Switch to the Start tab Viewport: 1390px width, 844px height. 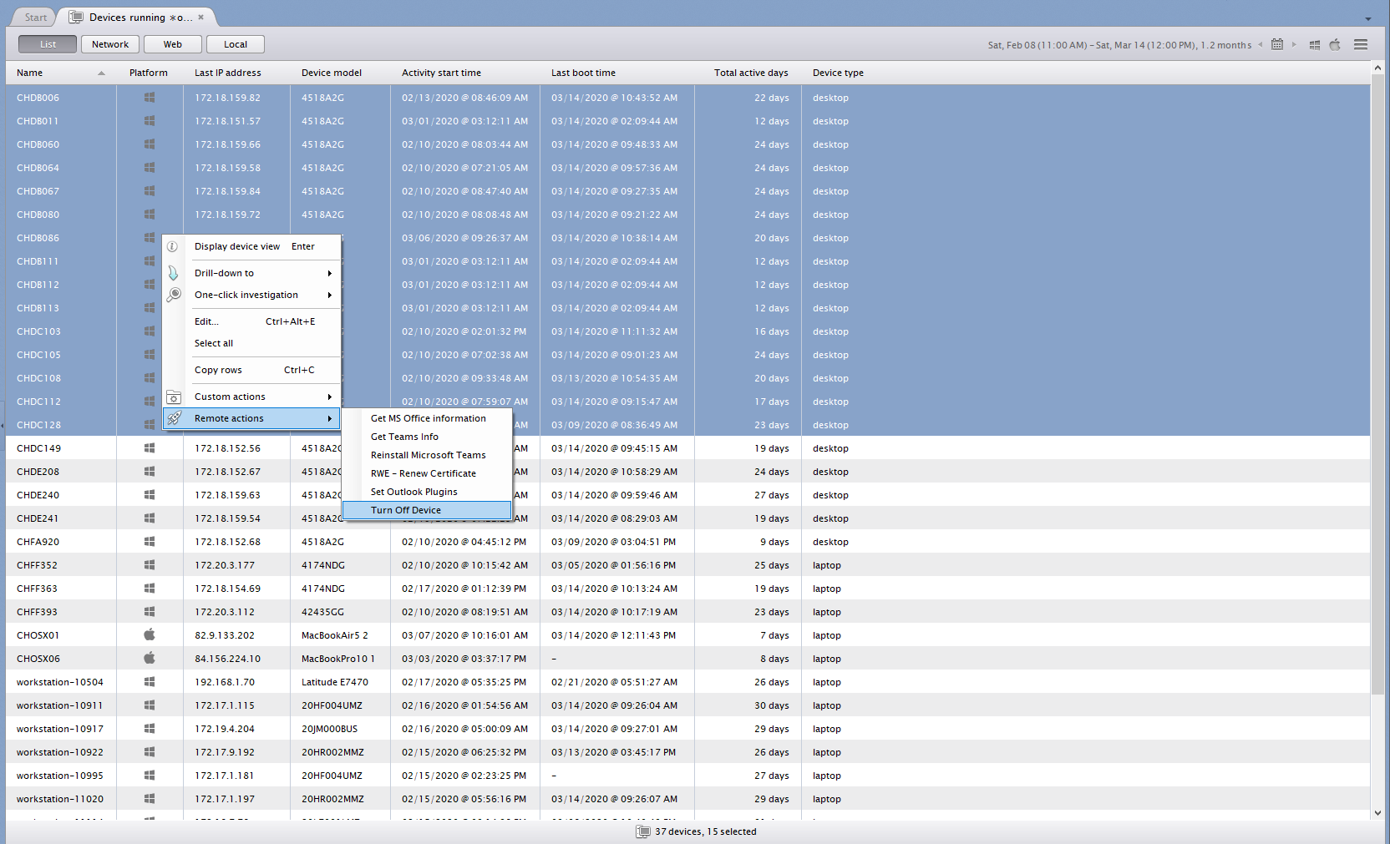(35, 18)
